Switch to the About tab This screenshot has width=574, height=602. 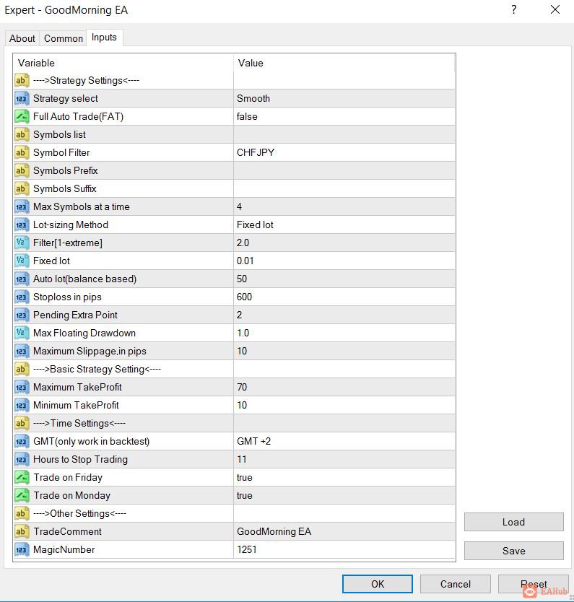coord(22,38)
